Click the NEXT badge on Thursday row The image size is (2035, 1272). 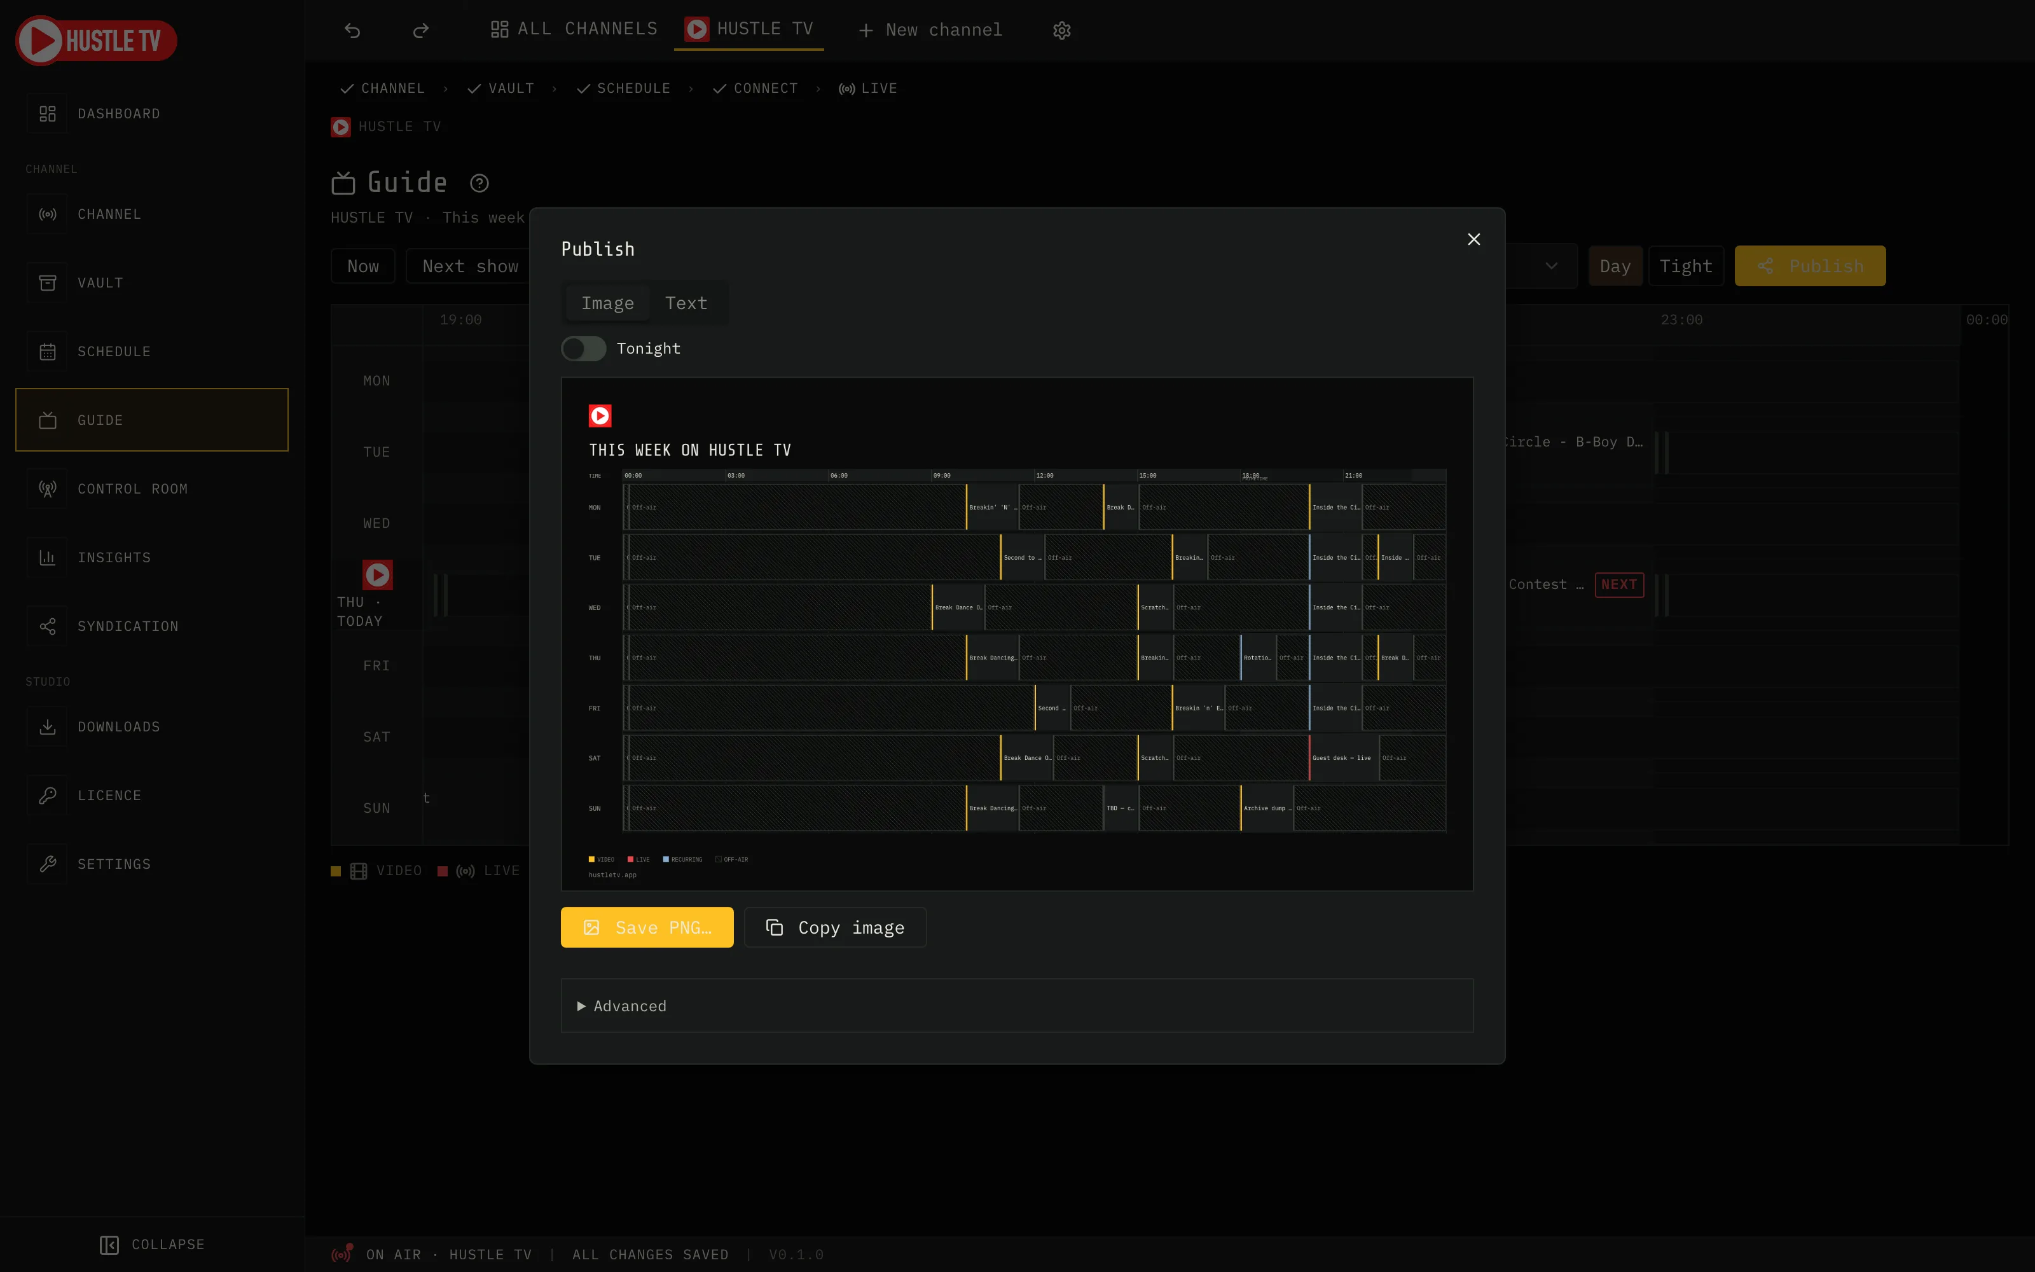pyautogui.click(x=1618, y=584)
